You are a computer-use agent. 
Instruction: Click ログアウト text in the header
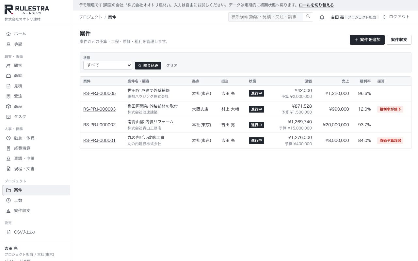point(399,17)
